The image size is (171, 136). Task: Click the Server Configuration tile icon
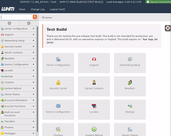(x=58, y=59)
